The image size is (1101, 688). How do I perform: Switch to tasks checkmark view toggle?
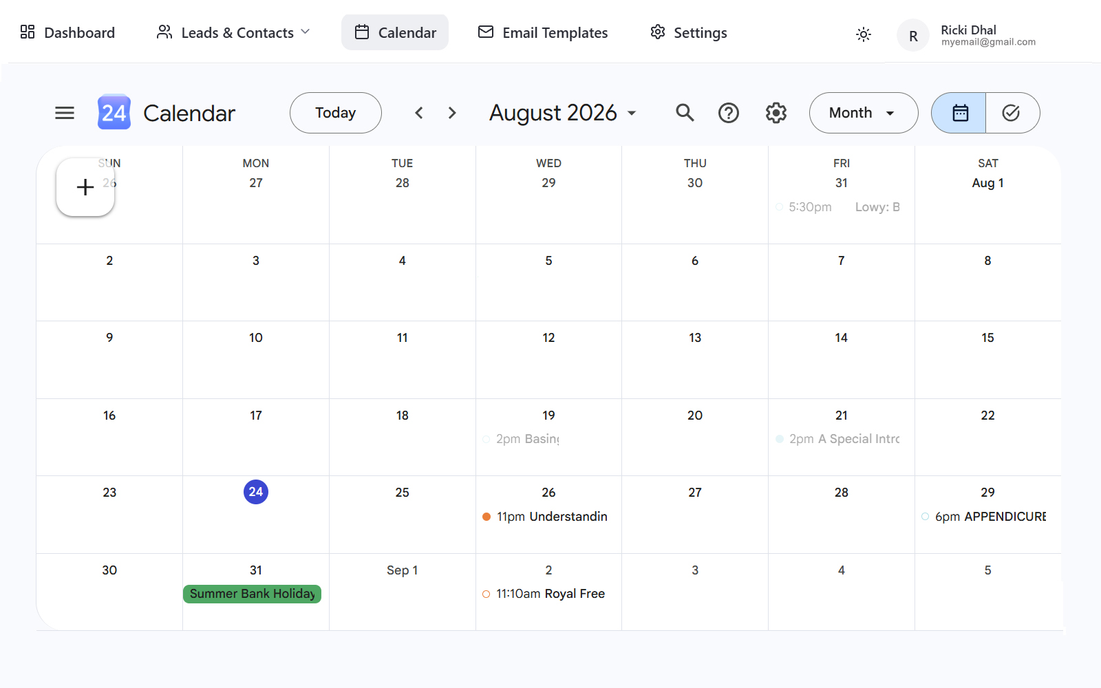1012,113
